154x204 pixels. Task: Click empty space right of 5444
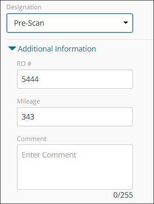pos(85,79)
